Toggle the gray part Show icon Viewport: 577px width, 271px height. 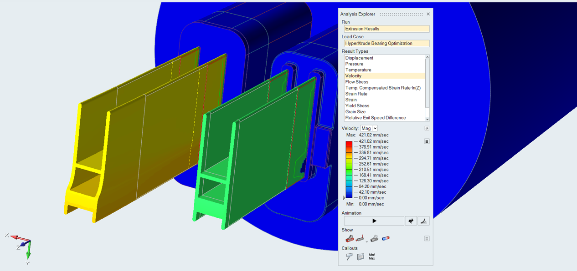(374, 238)
